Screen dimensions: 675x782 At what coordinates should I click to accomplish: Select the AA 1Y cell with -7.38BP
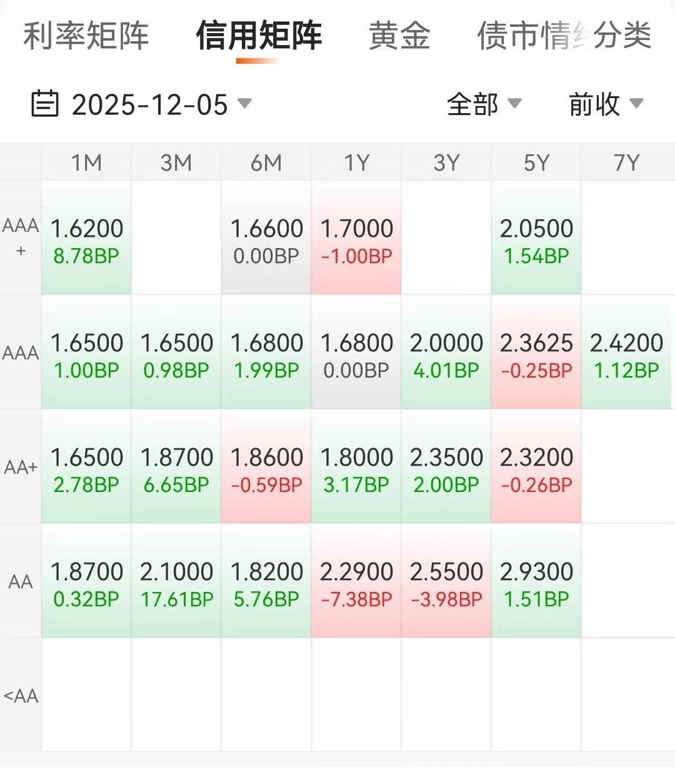pyautogui.click(x=356, y=582)
